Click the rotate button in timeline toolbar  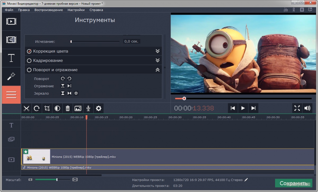(x=37, y=108)
